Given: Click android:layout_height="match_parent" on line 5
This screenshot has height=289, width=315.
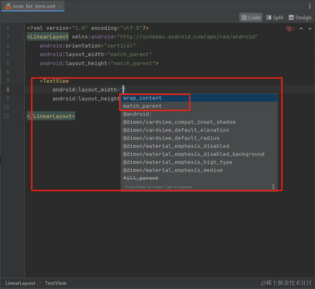Looking at the screenshot, I should (x=97, y=64).
